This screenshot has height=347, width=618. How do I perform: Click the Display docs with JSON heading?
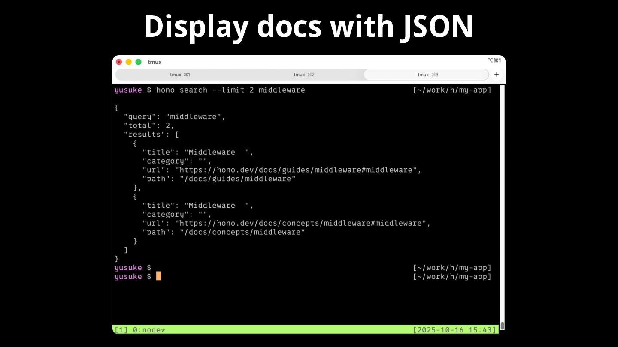309,27
